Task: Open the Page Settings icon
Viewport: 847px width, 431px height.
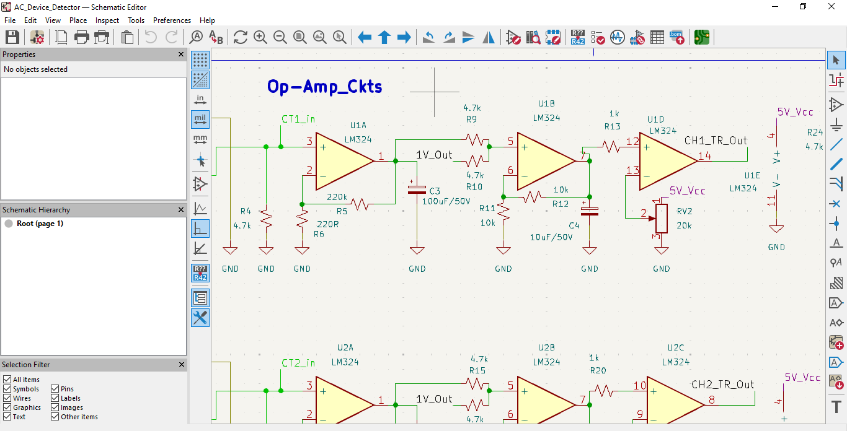Action: coord(62,37)
